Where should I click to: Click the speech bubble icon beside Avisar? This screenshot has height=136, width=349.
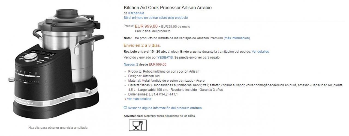click(125, 108)
